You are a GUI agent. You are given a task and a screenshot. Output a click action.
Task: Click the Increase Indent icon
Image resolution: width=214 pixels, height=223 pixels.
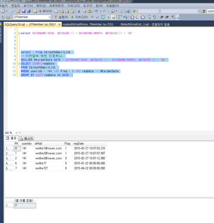[167, 17]
